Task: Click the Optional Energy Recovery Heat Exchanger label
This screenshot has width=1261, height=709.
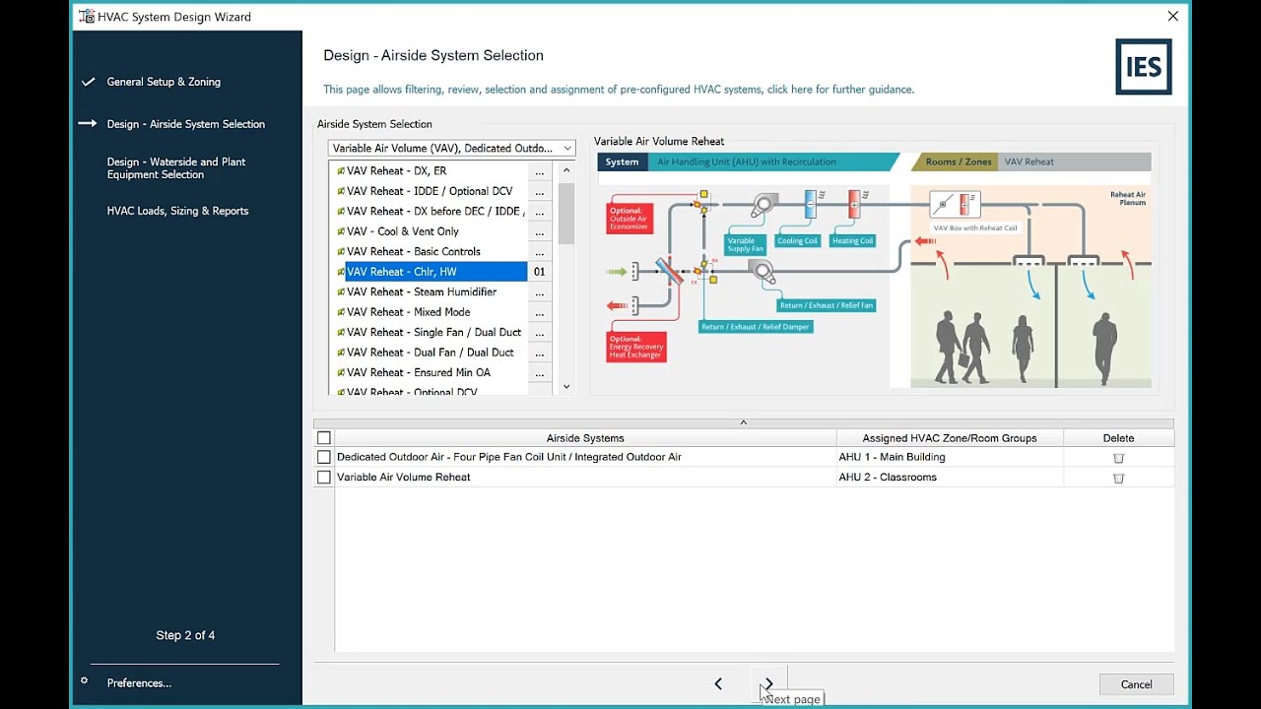Action: coord(635,347)
